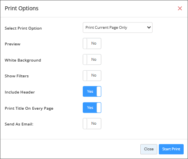Enable the Send As Email switch
This screenshot has height=159, width=188.
[x=92, y=123]
